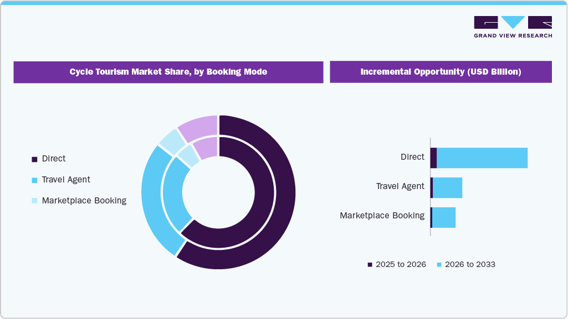Click the Travel Agent legend color marker
This screenshot has height=319, width=568.
point(34,180)
